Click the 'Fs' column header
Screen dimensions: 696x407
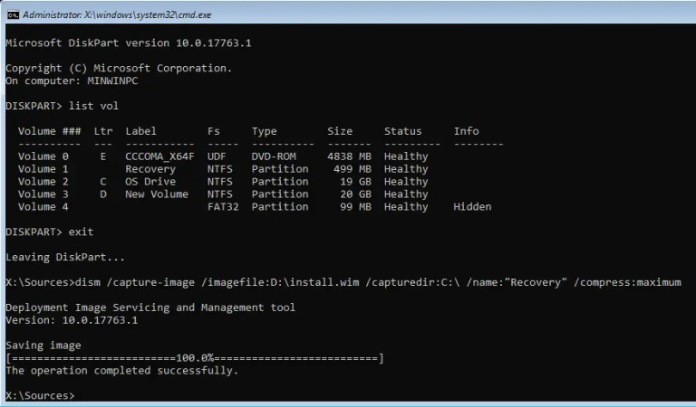tap(214, 131)
